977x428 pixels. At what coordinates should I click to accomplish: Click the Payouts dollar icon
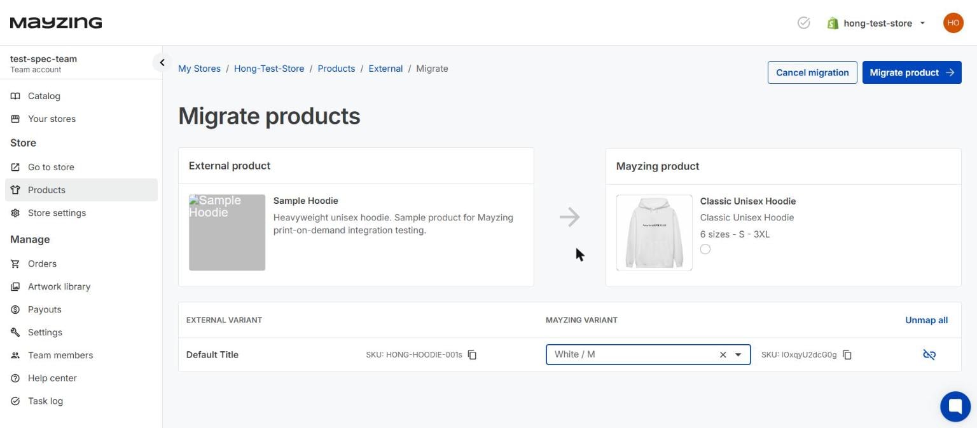click(15, 309)
